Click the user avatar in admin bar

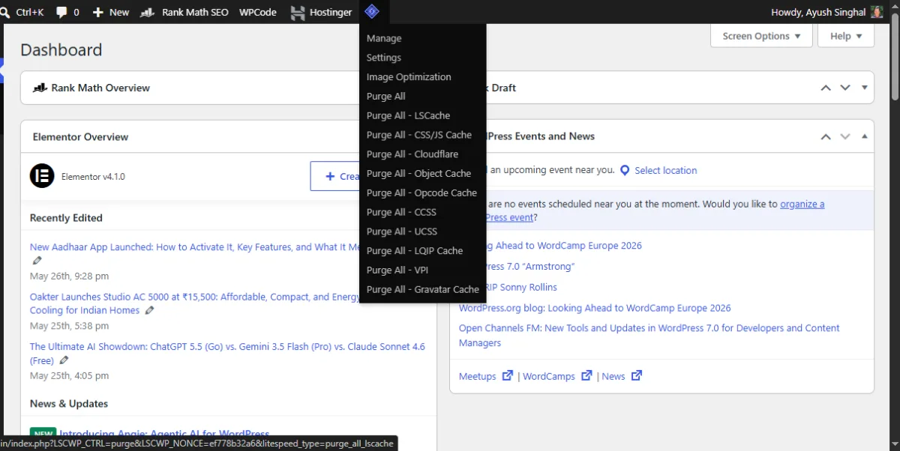877,12
